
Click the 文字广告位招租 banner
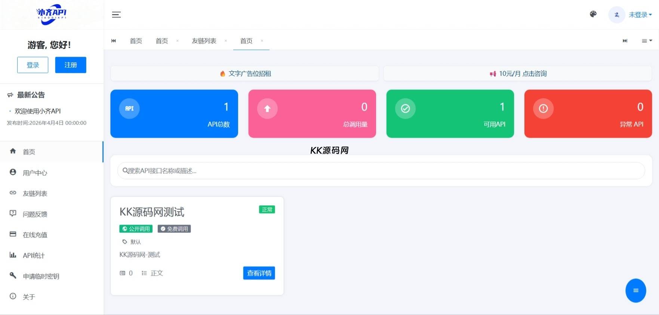point(245,74)
